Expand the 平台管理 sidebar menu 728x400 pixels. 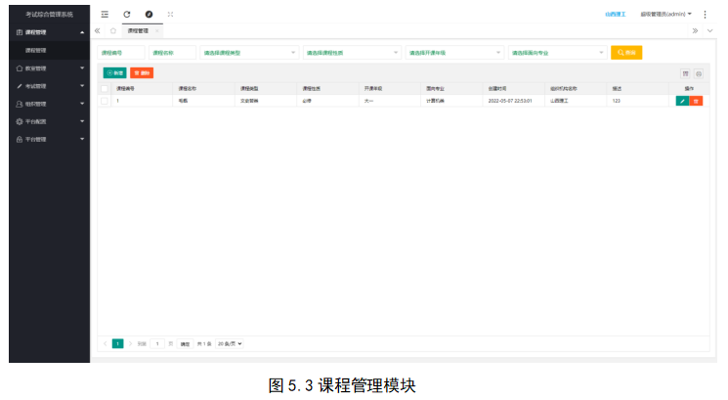point(49,140)
